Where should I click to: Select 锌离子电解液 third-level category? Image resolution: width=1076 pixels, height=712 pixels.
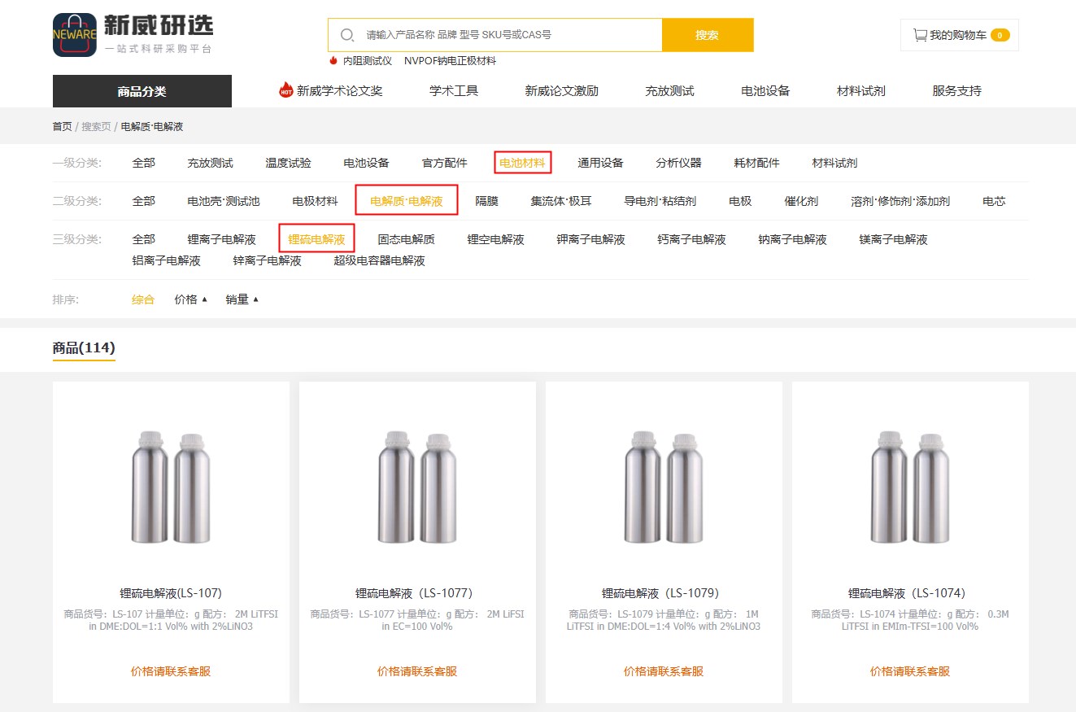coord(267,261)
